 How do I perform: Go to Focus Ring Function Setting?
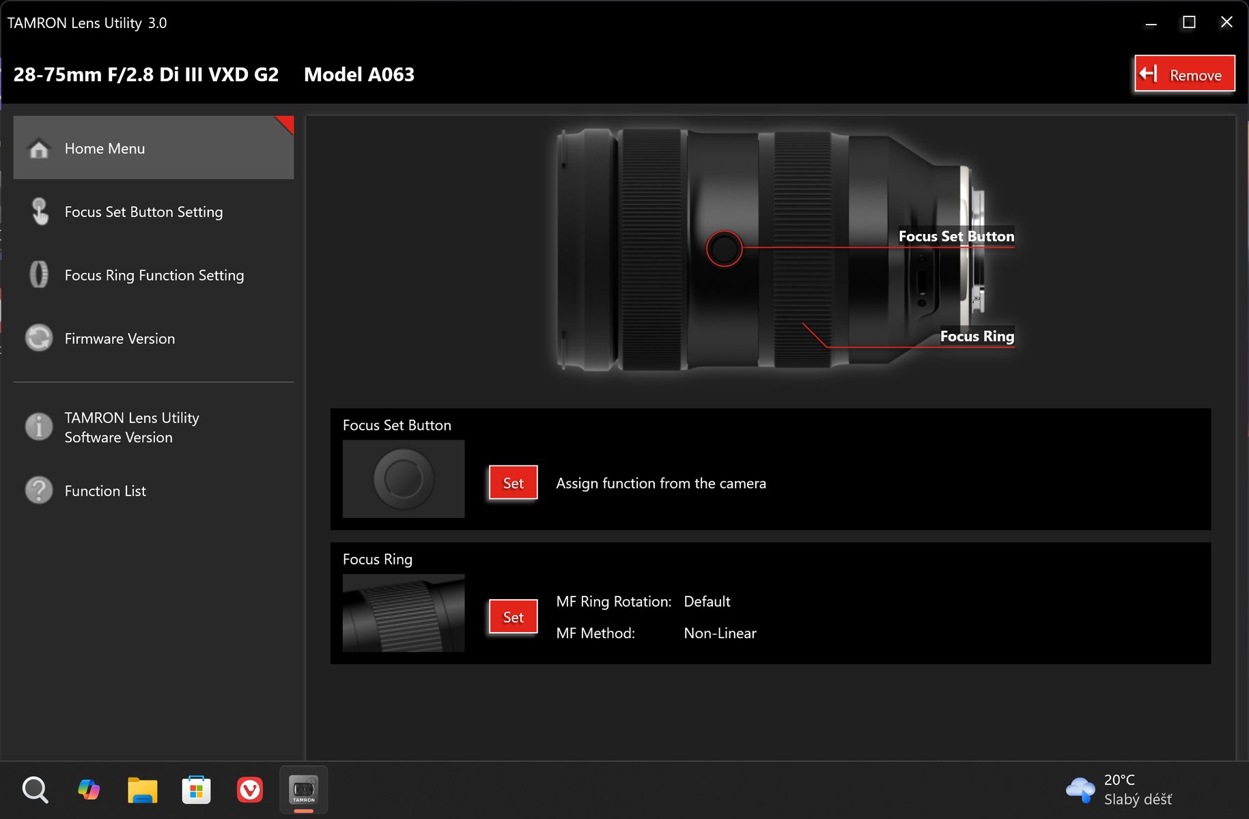(154, 275)
